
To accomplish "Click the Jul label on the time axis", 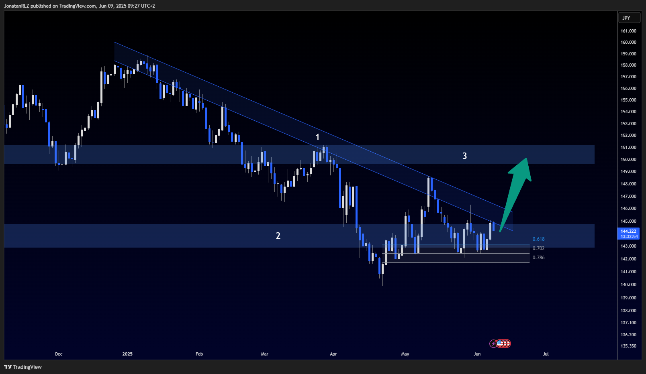I will click(546, 354).
